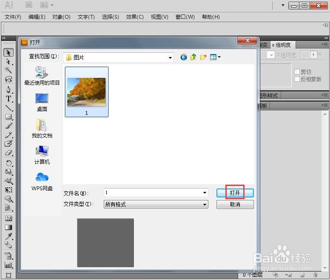Open Adobe Bridge from the title bar
This screenshot has height=280, width=330.
(29, 5)
